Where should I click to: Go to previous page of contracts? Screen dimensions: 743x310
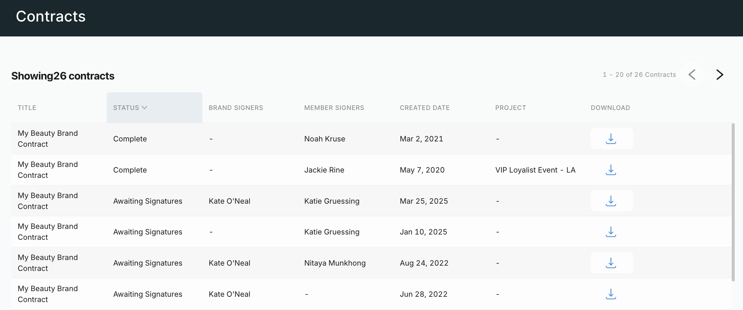[692, 75]
